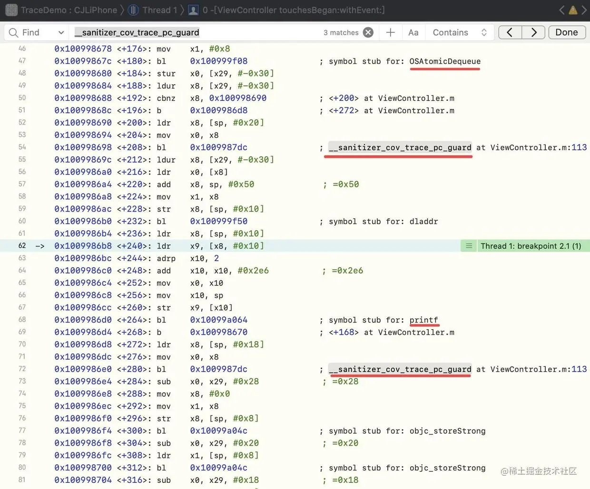
Task: Click the stack frame person icon
Action: tap(193, 10)
